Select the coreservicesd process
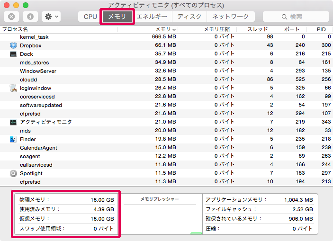 (x=37, y=97)
